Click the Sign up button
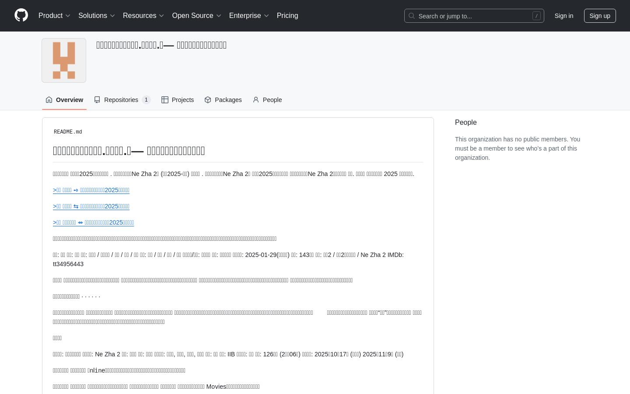Image resolution: width=630 pixels, height=394 pixels. pos(600,16)
